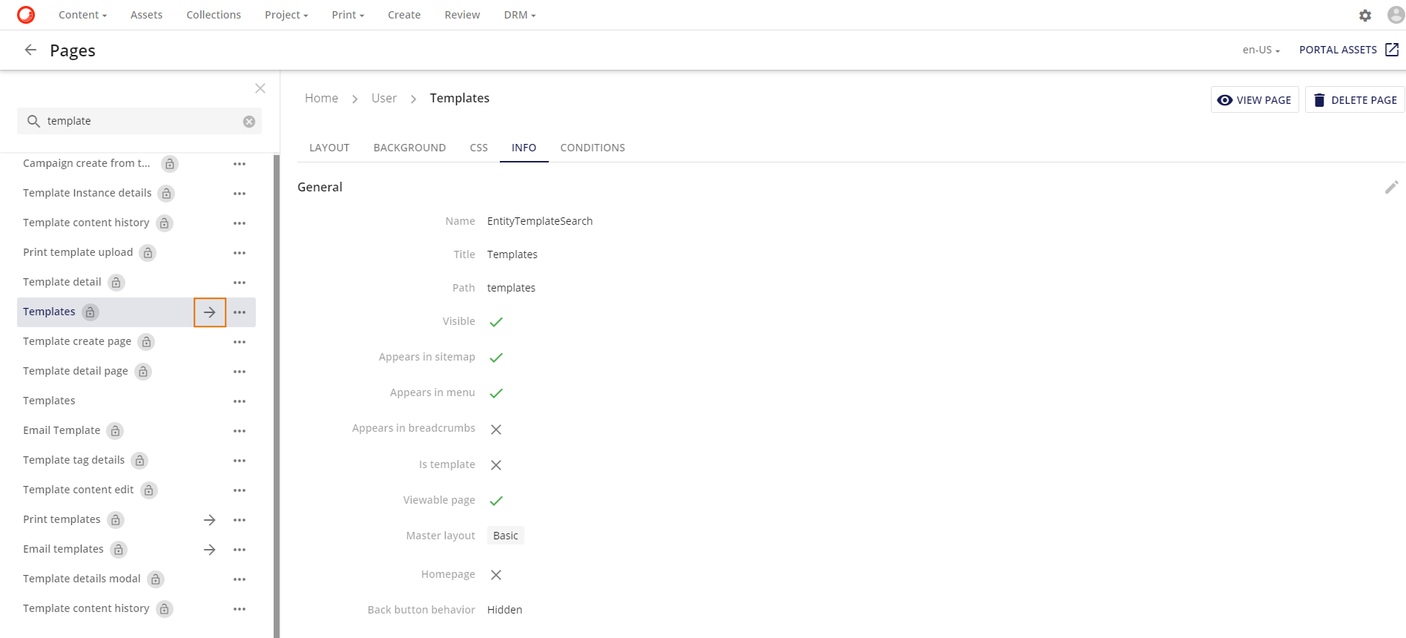Clear the template search field

coord(249,122)
